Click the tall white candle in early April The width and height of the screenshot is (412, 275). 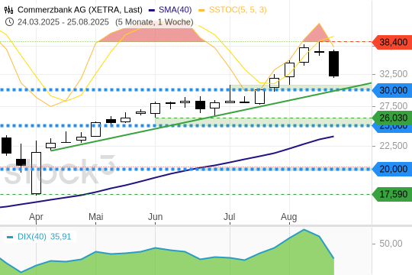[37, 173]
